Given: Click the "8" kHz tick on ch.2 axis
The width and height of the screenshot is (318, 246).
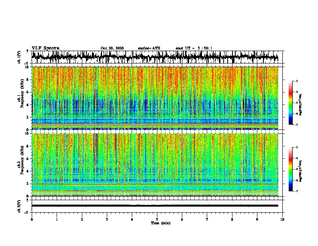Looking at the screenshot, I should tap(28, 146).
